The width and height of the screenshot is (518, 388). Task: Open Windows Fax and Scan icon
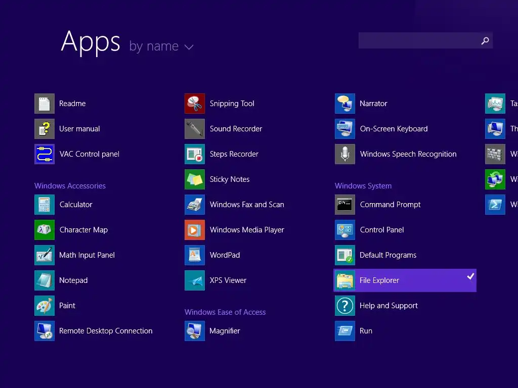[x=195, y=205]
